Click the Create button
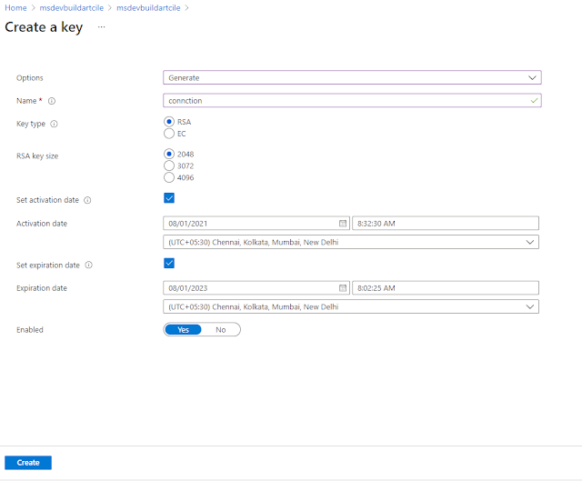The height and width of the screenshot is (481, 582). tap(28, 463)
